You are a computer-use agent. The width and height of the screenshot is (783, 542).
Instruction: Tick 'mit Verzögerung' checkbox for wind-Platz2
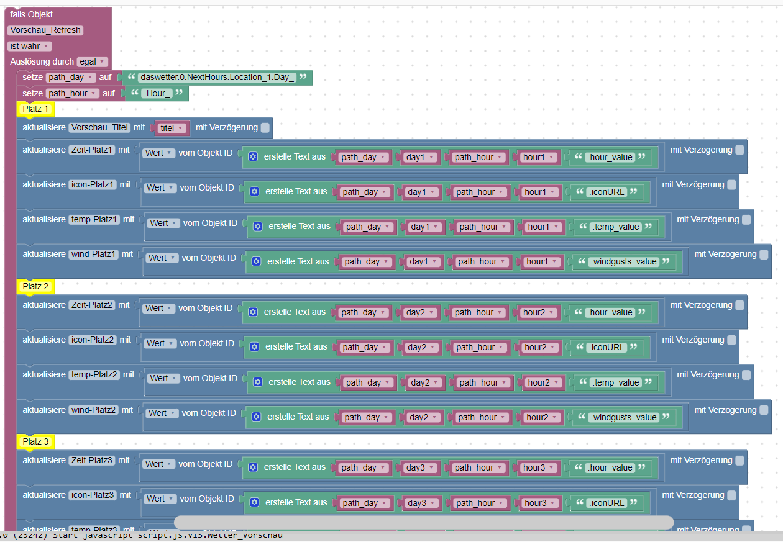pos(764,410)
